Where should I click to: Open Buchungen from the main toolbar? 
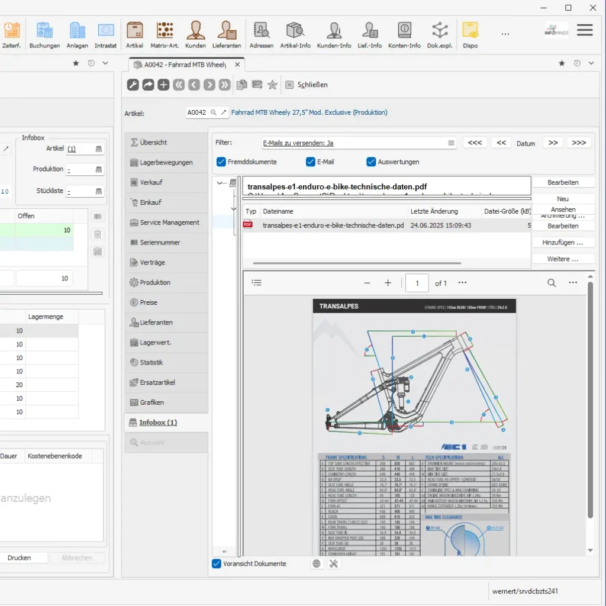coord(44,35)
